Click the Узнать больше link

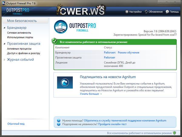click(x=91, y=94)
